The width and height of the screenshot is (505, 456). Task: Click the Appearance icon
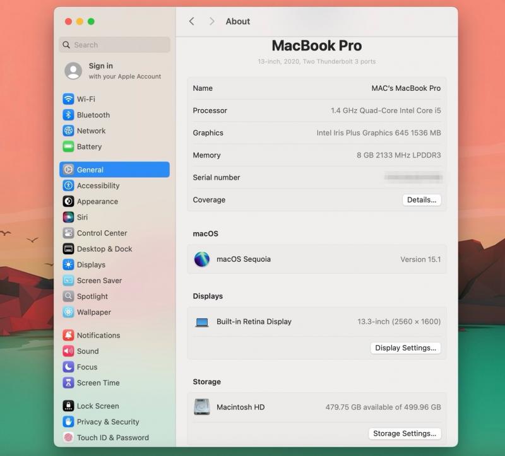[68, 201]
